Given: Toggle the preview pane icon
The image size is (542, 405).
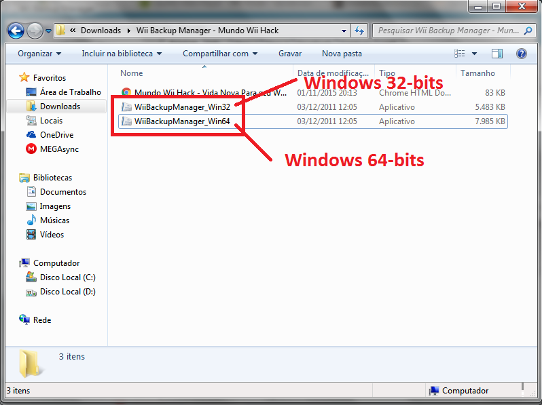Looking at the screenshot, I should click(x=497, y=54).
